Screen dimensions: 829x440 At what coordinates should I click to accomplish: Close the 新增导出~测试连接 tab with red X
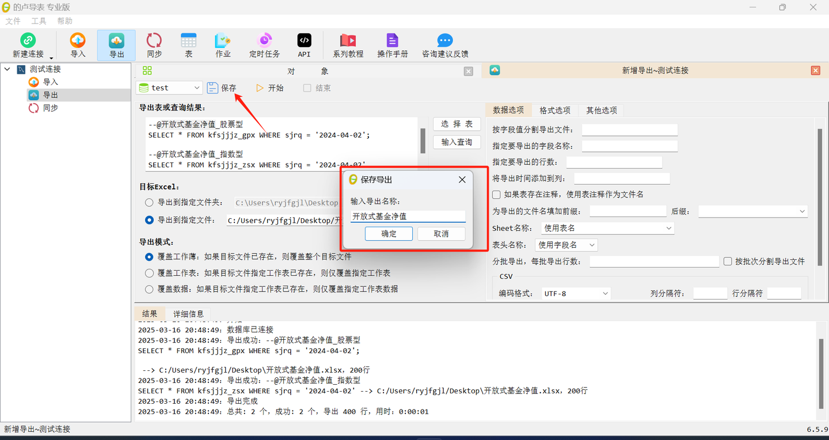point(815,70)
